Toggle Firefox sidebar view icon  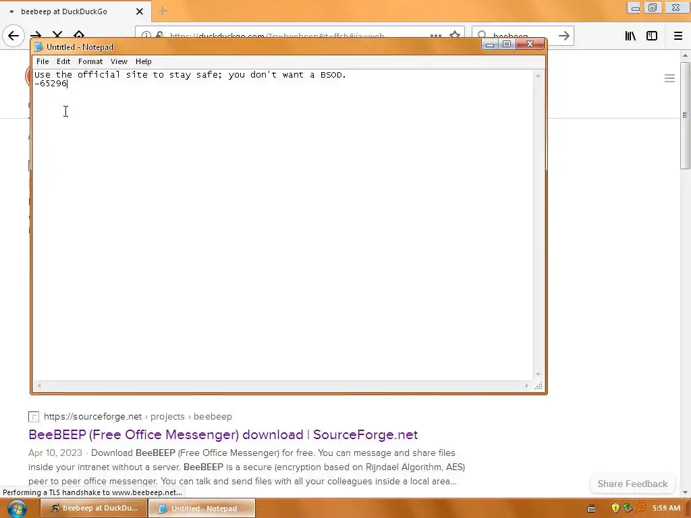pos(652,36)
